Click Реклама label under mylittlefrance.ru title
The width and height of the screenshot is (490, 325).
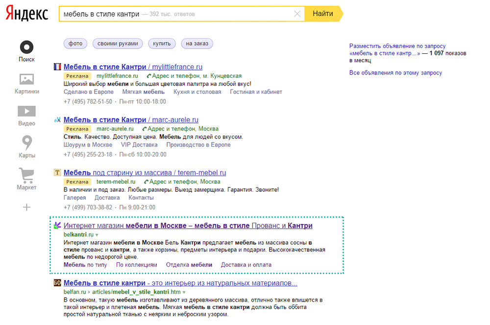coord(77,76)
